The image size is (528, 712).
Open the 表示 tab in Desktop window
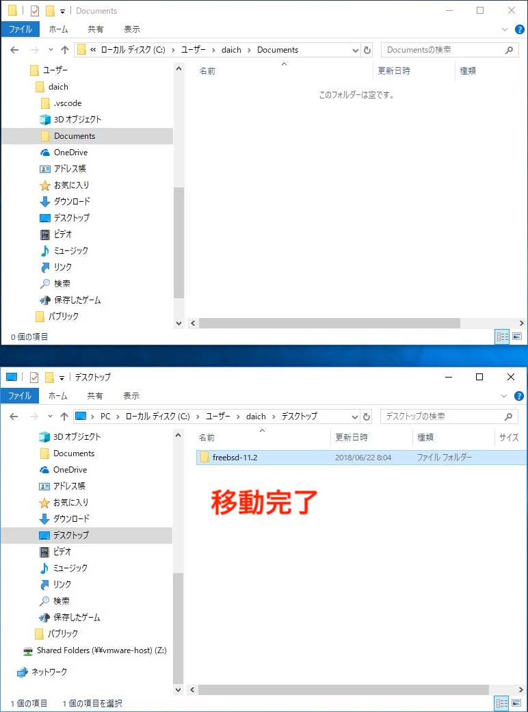pos(131,396)
